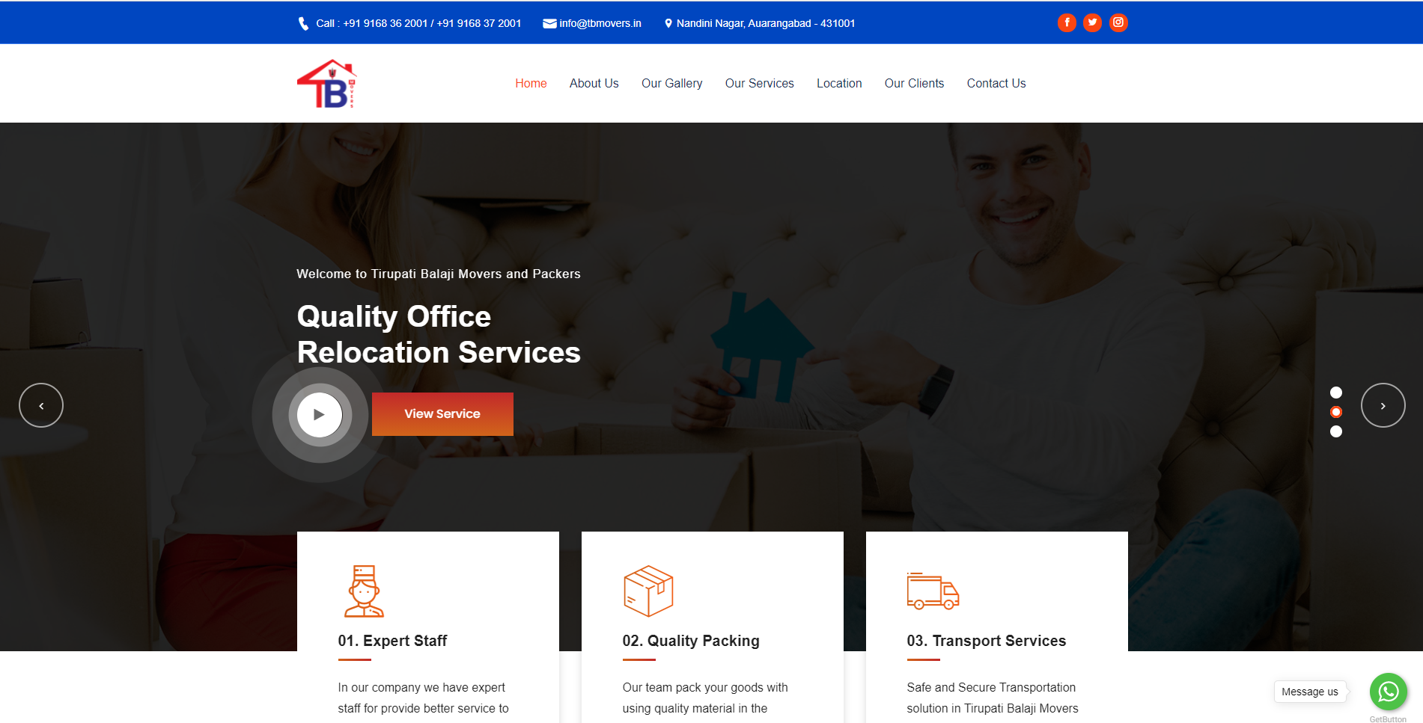Click the Transport Services truck icon
Screen dimensions: 1423x723
(x=933, y=591)
